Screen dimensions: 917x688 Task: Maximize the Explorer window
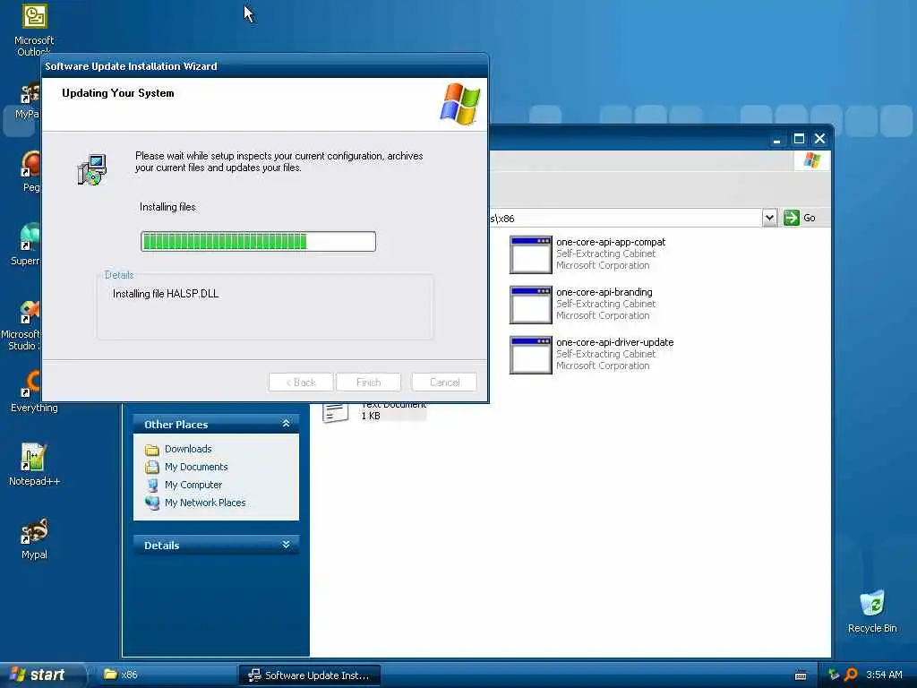pyautogui.click(x=799, y=139)
